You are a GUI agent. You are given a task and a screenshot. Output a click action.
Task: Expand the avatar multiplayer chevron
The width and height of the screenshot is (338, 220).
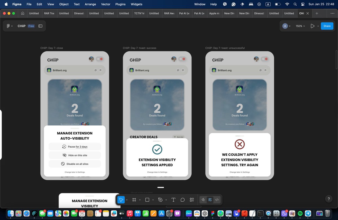[x=290, y=26]
